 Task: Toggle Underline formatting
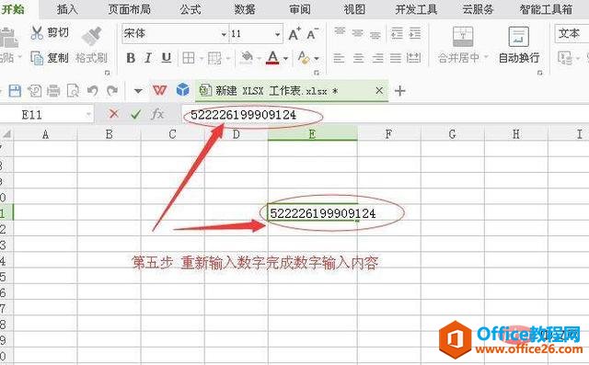coord(166,58)
